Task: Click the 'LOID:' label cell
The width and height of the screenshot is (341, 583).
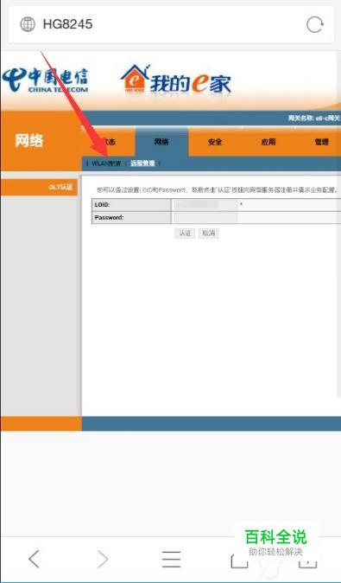Action: (131, 205)
